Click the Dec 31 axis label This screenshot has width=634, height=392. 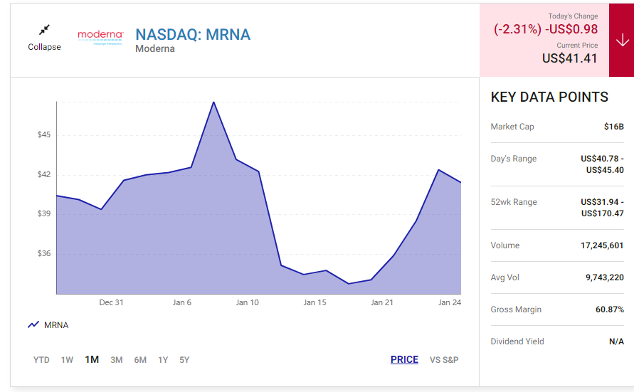[x=111, y=302]
